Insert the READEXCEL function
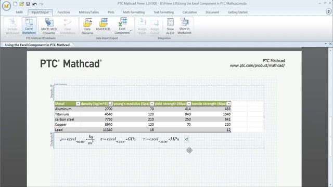The width and height of the screenshot is (333, 187). [x=103, y=24]
